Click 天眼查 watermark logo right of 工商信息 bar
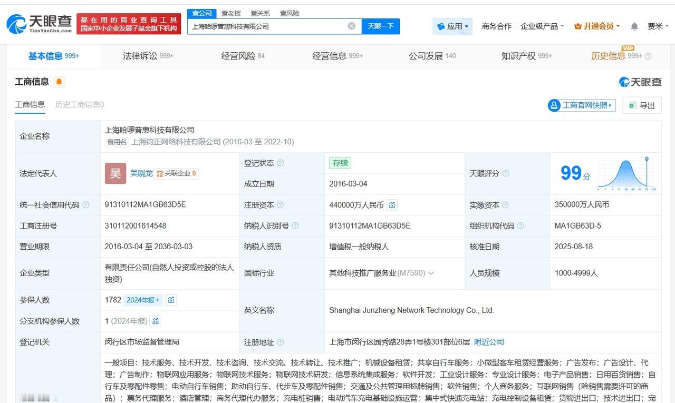The width and height of the screenshot is (675, 403). 639,82
